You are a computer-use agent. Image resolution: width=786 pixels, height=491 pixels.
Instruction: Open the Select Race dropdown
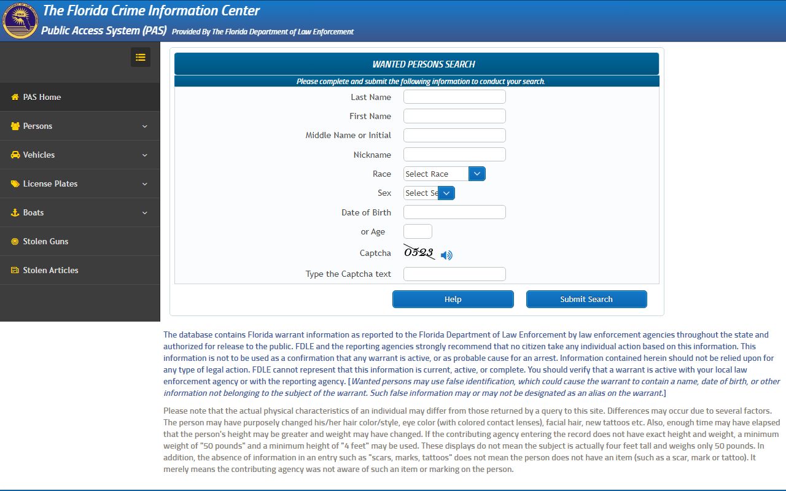click(445, 174)
